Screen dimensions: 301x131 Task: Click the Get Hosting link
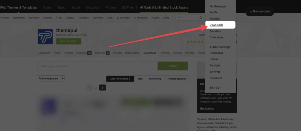(207, 108)
